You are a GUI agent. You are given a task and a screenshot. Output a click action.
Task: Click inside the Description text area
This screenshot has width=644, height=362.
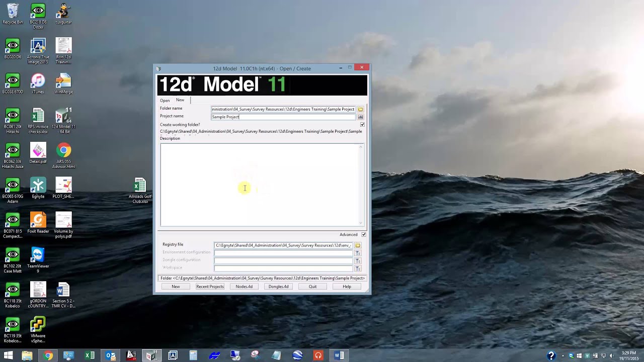coord(259,185)
